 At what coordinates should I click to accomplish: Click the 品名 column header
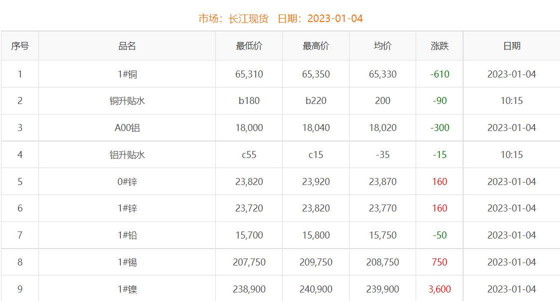coord(127,46)
